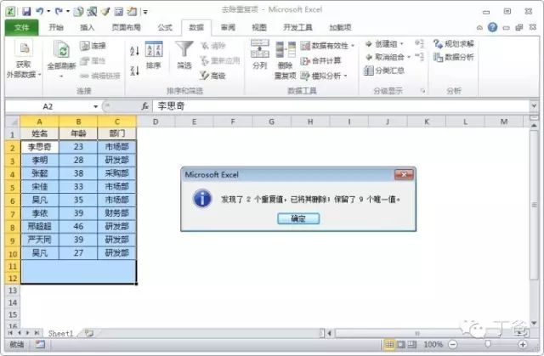Sort descending Z to A icon
The width and height of the screenshot is (544, 356).
pyautogui.click(x=134, y=71)
